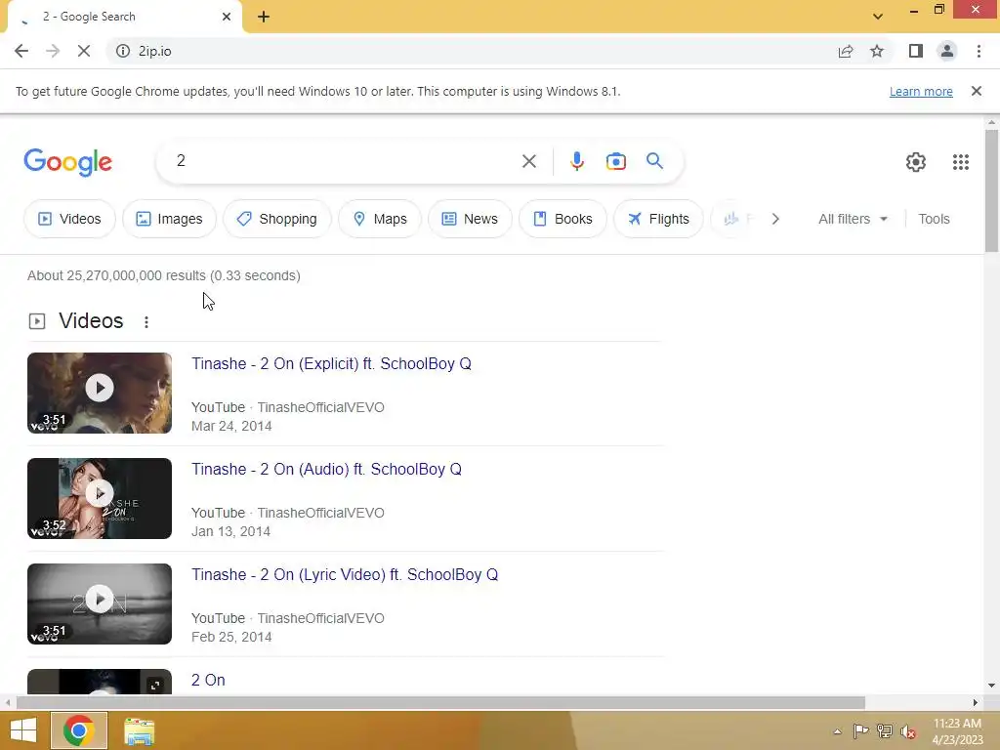The height and width of the screenshot is (750, 1000).
Task: Open File Explorer from the taskbar
Action: [x=139, y=730]
